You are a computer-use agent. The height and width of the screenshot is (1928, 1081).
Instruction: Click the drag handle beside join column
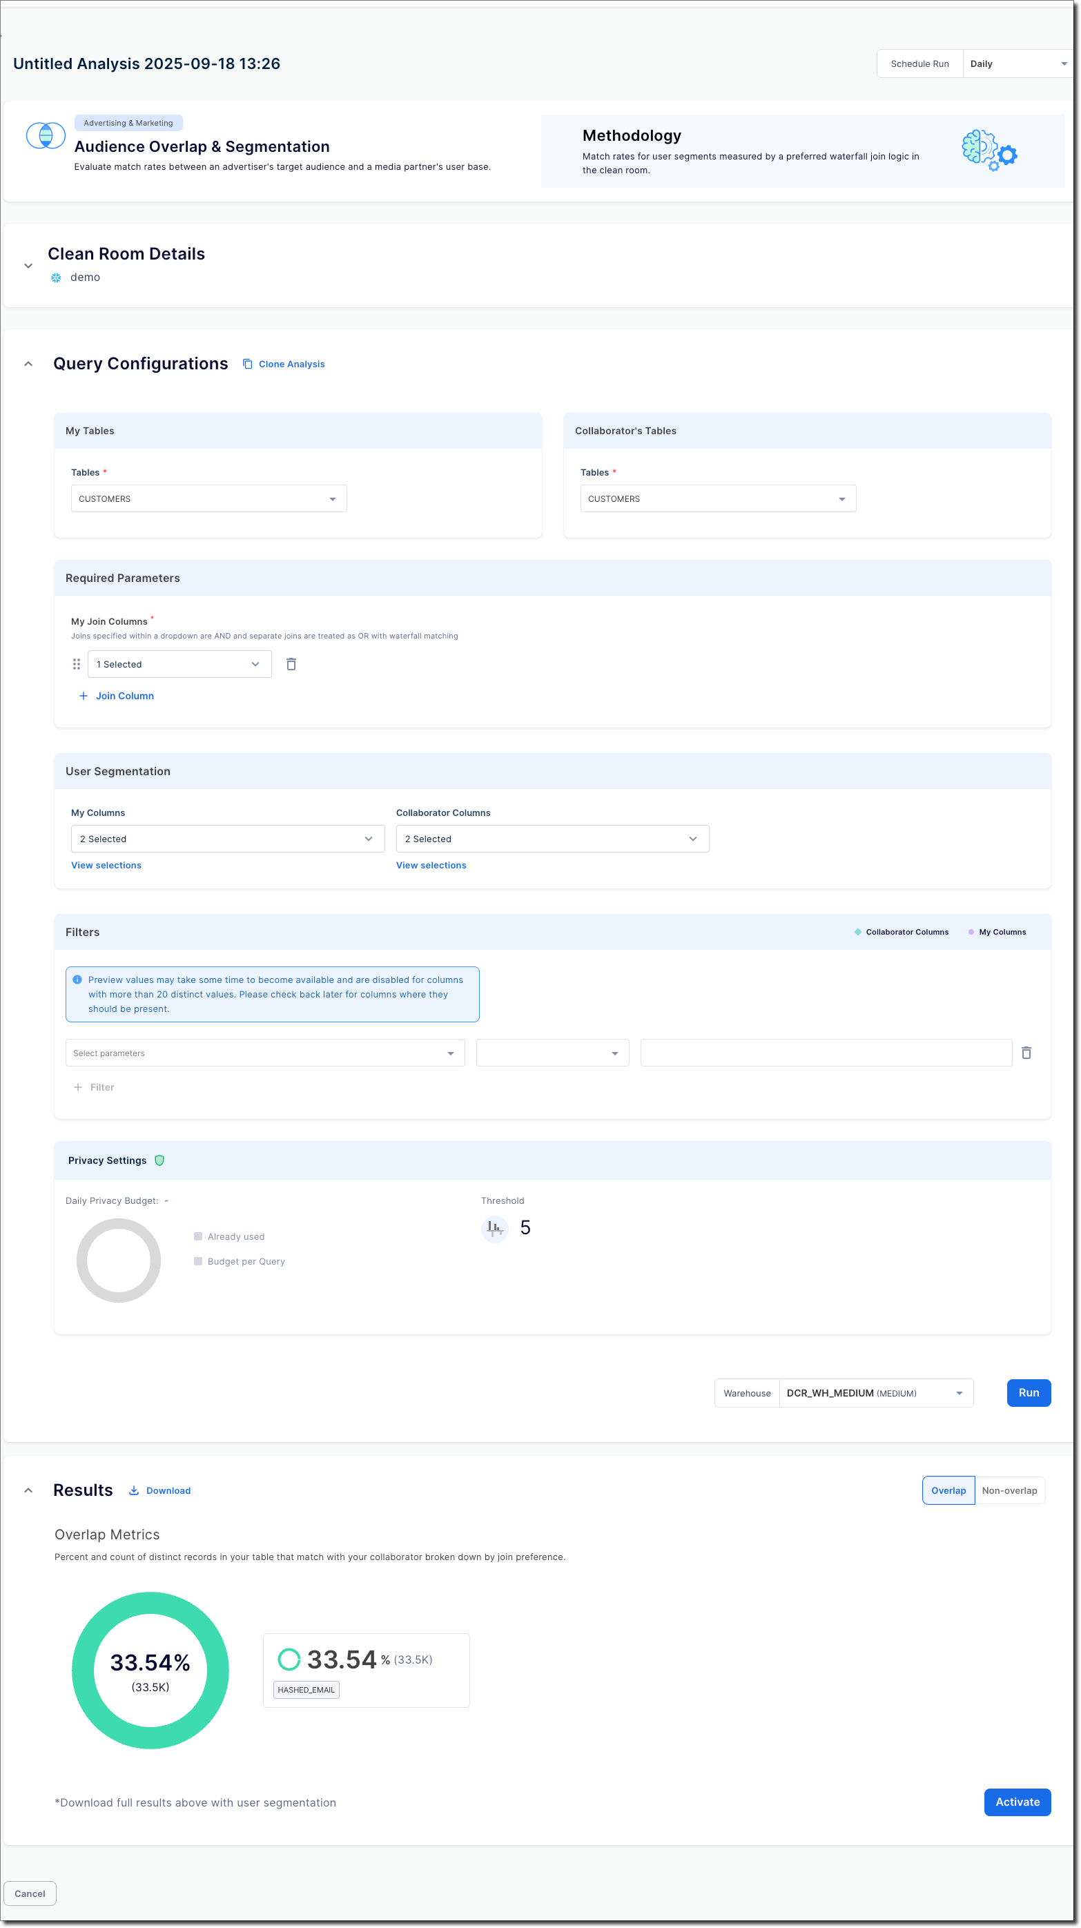[x=77, y=664]
